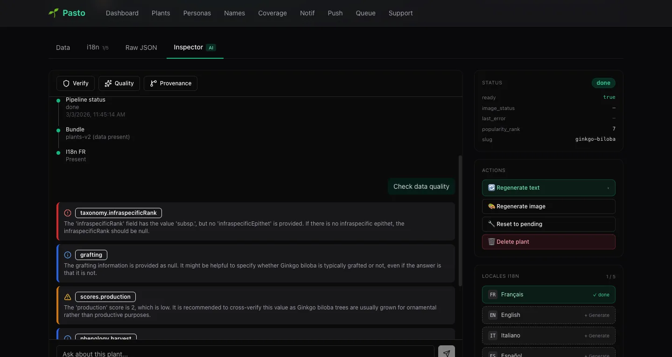Generate the Italiano locale
672x357 pixels.
(548, 336)
